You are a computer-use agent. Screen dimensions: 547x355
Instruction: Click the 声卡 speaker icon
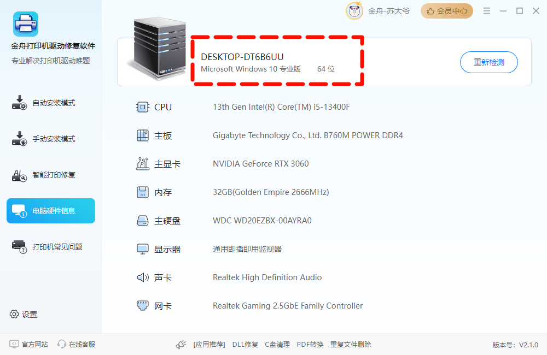(142, 277)
